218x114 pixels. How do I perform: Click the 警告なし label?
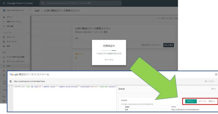click(212, 101)
